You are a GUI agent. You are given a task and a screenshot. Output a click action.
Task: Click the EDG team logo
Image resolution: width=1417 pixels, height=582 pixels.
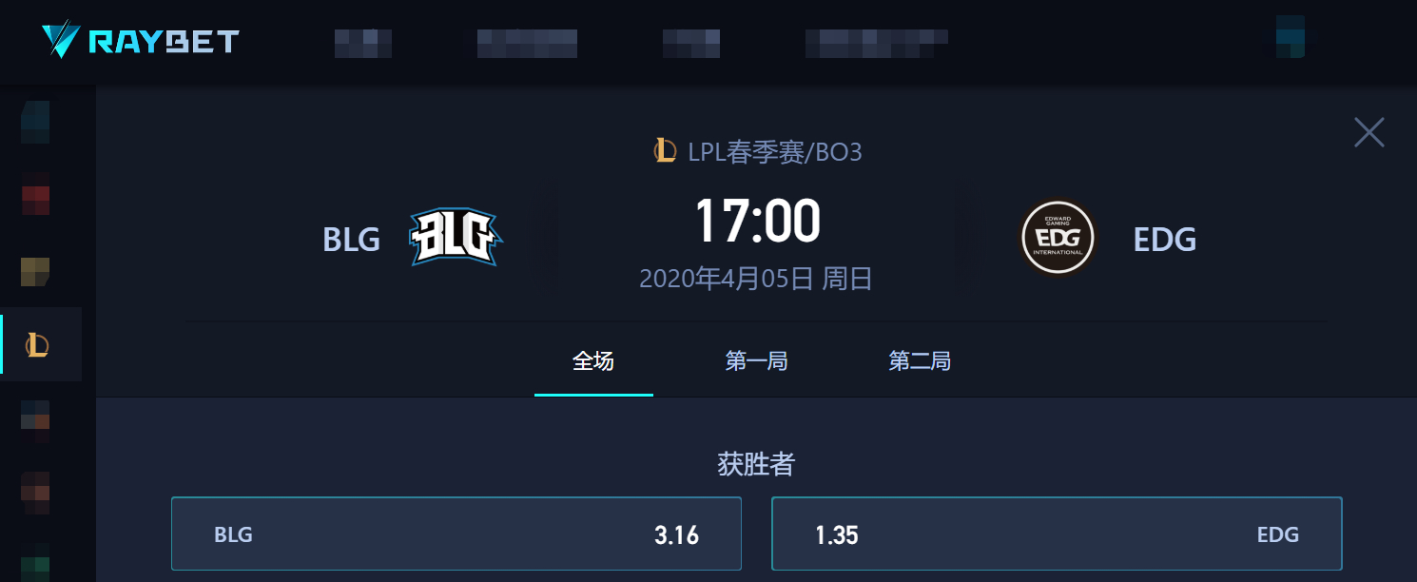pos(1058,238)
